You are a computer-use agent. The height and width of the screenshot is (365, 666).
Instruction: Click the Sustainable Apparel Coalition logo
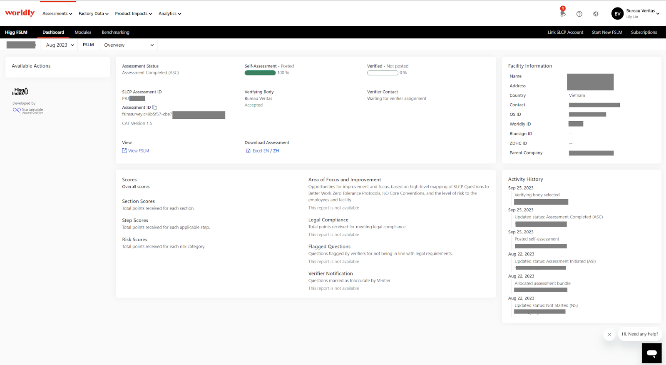(28, 110)
